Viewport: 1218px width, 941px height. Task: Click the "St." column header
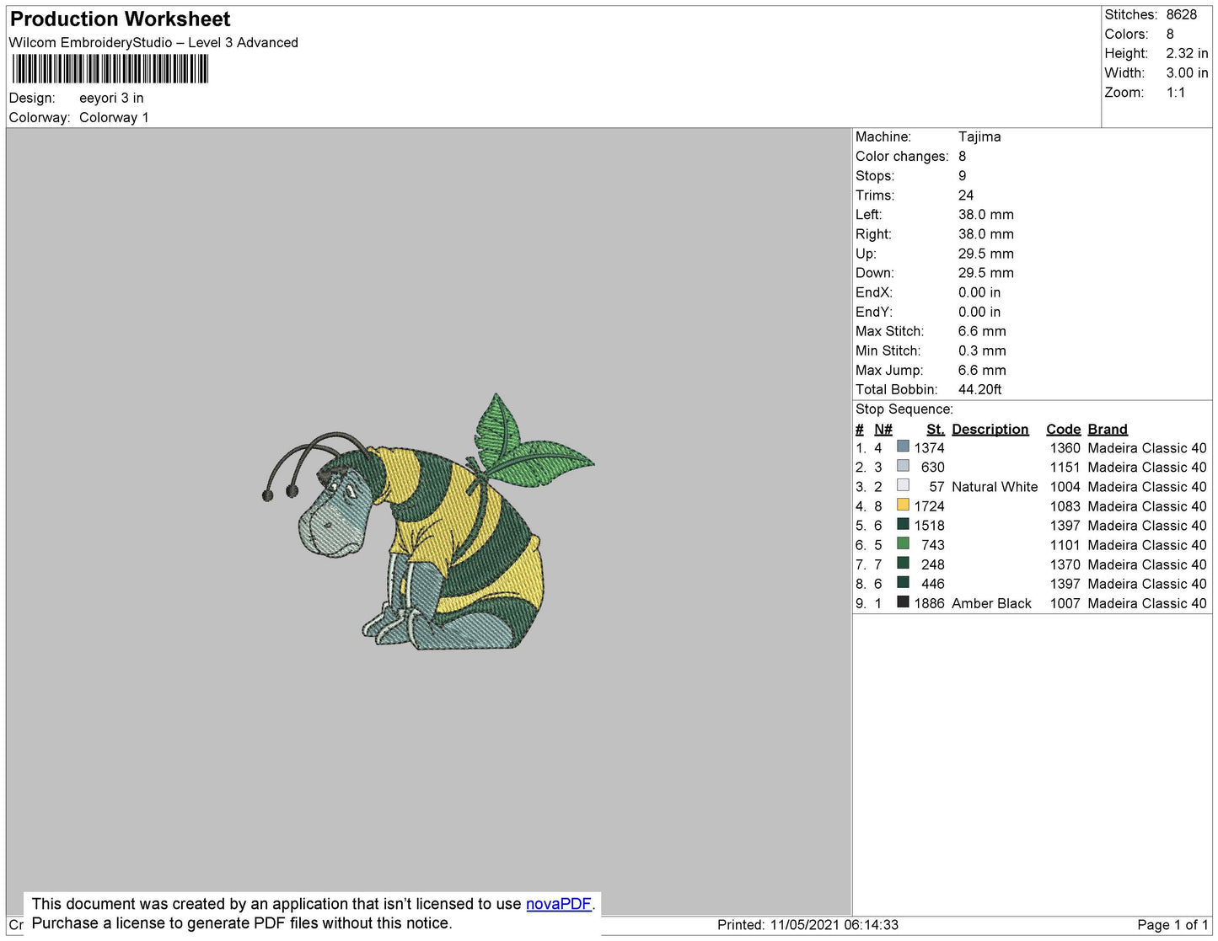[x=936, y=430]
